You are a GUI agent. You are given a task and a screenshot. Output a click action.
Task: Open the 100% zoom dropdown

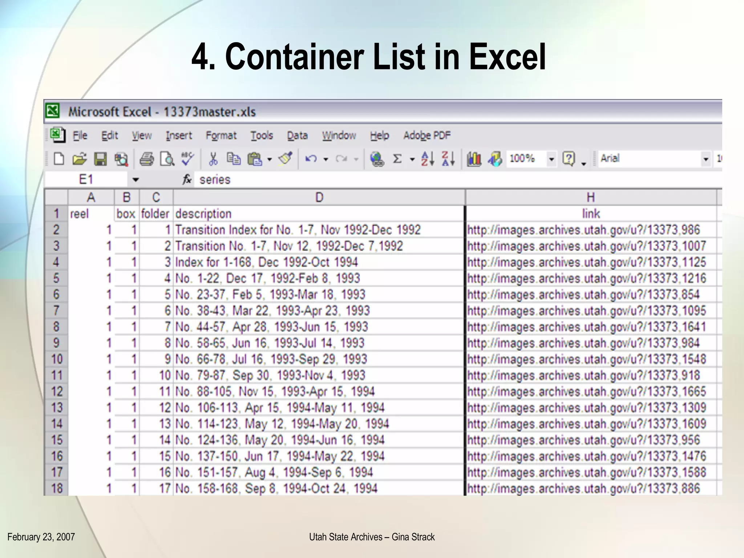[551, 159]
